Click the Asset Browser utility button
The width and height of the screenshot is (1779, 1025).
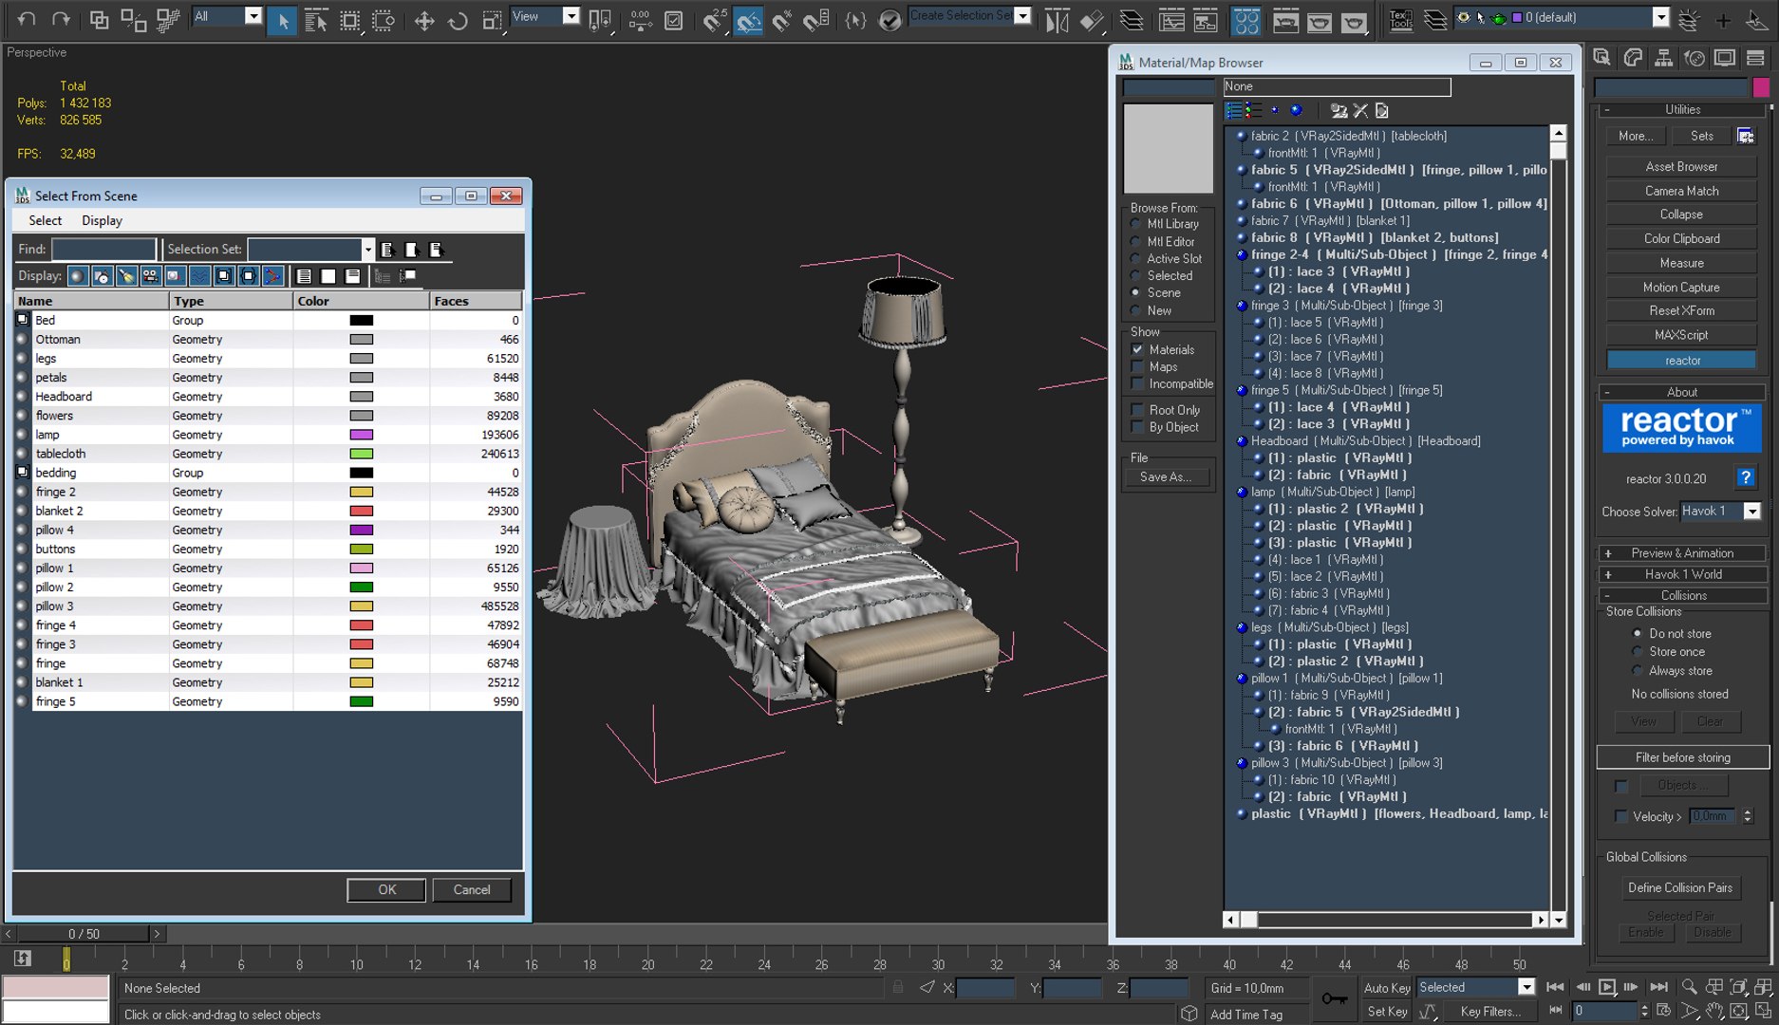point(1681,167)
